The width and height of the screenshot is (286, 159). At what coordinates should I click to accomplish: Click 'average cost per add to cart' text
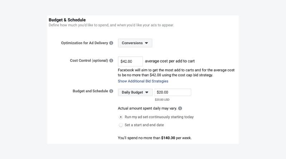point(170,61)
